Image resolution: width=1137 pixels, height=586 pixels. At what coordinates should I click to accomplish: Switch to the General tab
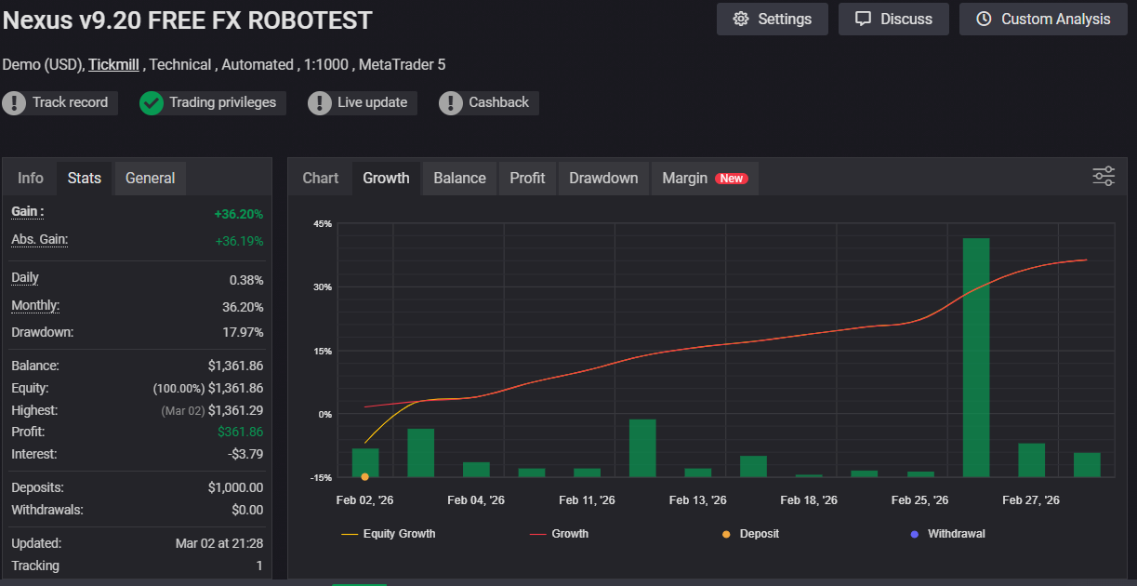[150, 178]
